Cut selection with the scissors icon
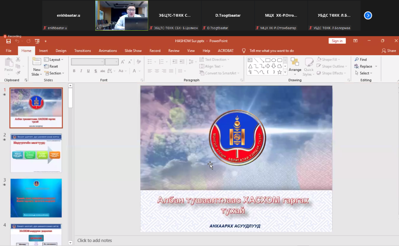The image size is (399, 246). click(x=18, y=59)
